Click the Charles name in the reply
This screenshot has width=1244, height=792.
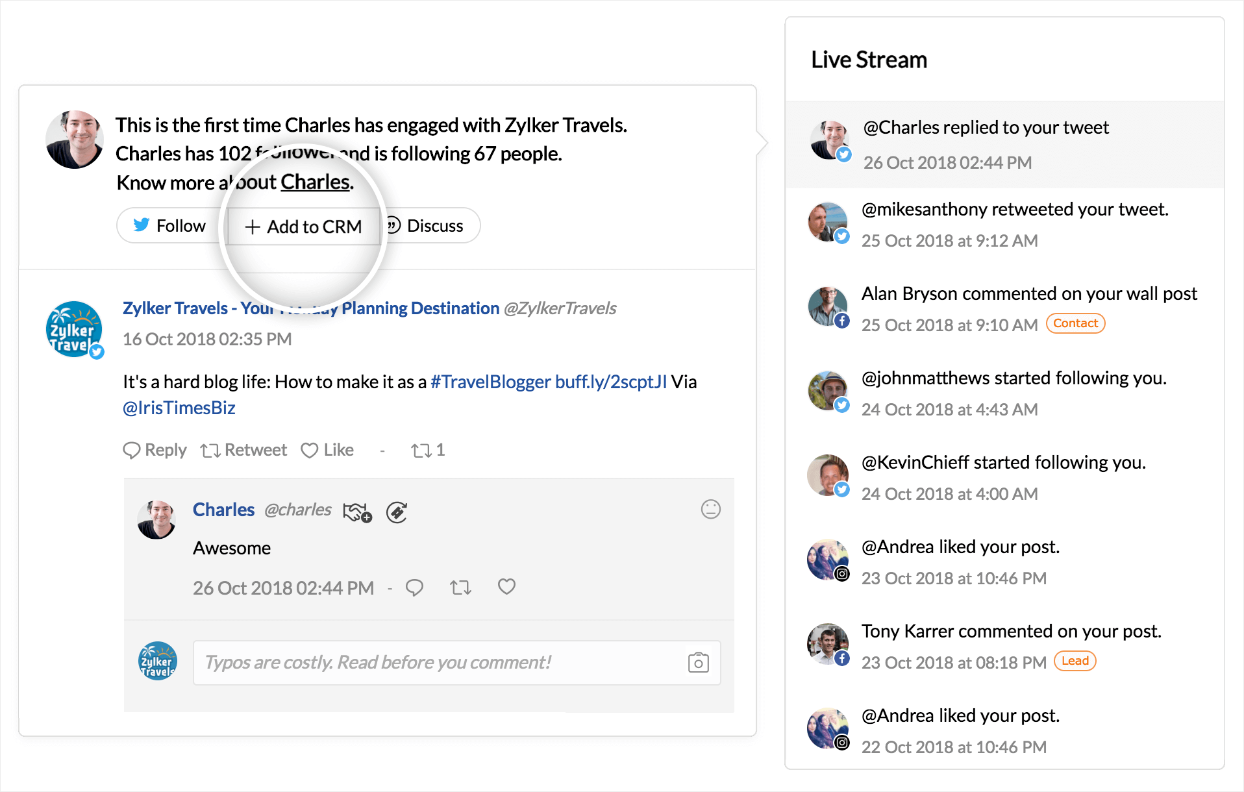(223, 510)
